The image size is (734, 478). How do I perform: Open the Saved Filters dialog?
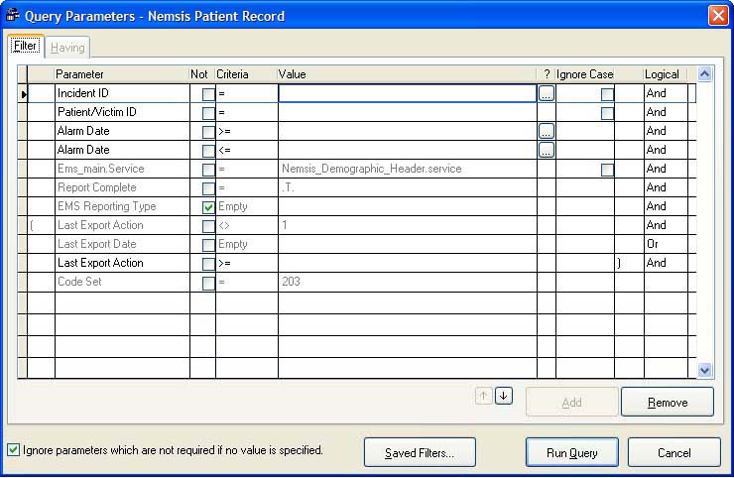coord(420,453)
